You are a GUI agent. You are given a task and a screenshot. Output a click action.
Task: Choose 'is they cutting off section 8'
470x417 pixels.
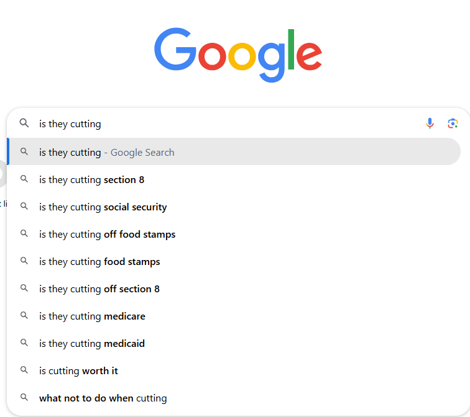[99, 289]
